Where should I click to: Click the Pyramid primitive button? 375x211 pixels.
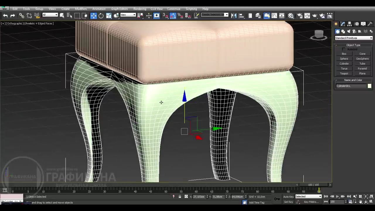pos(362,69)
